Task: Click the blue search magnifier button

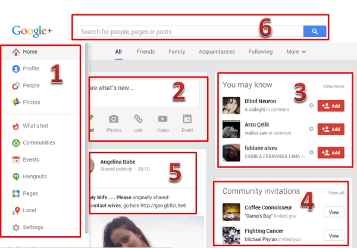Action: coord(315,31)
